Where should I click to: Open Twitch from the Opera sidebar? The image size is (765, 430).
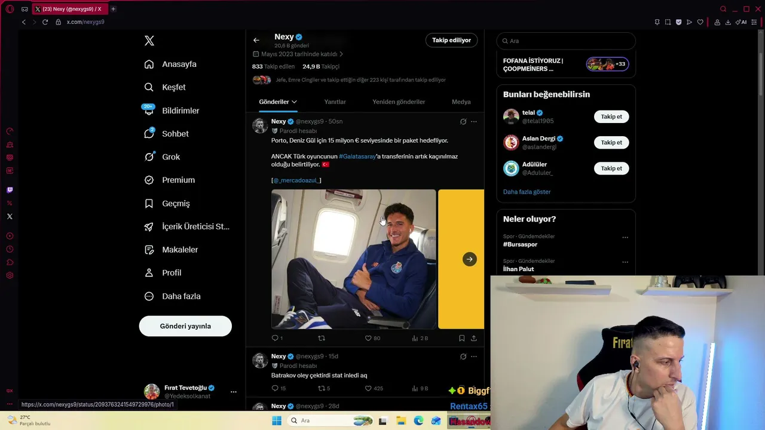coord(10,190)
